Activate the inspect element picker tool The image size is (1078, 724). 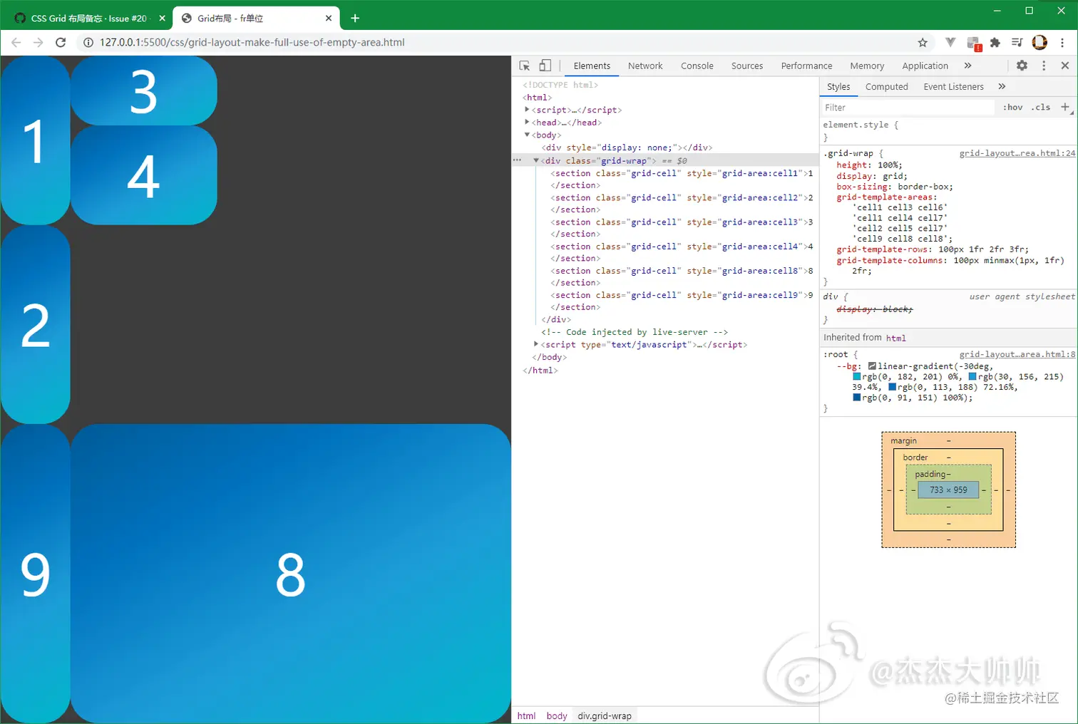click(x=525, y=66)
